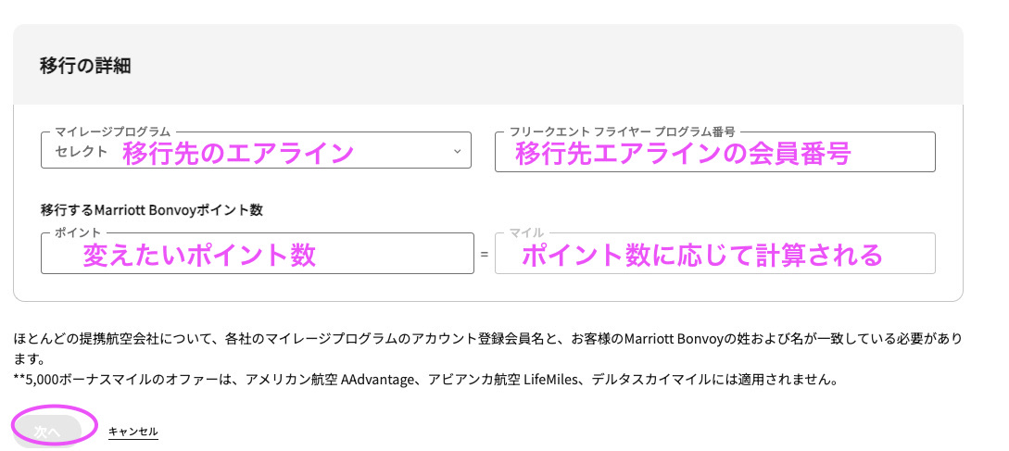Click the equals sign between points and miles
This screenshot has height=451, width=1009.
[484, 255]
